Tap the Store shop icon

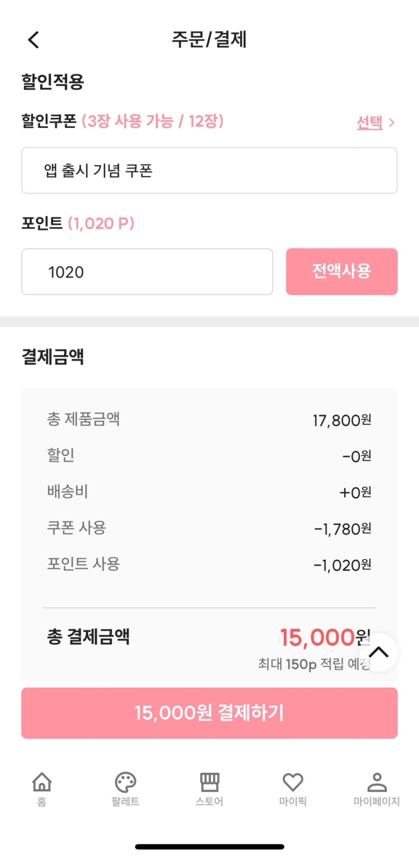pyautogui.click(x=209, y=782)
